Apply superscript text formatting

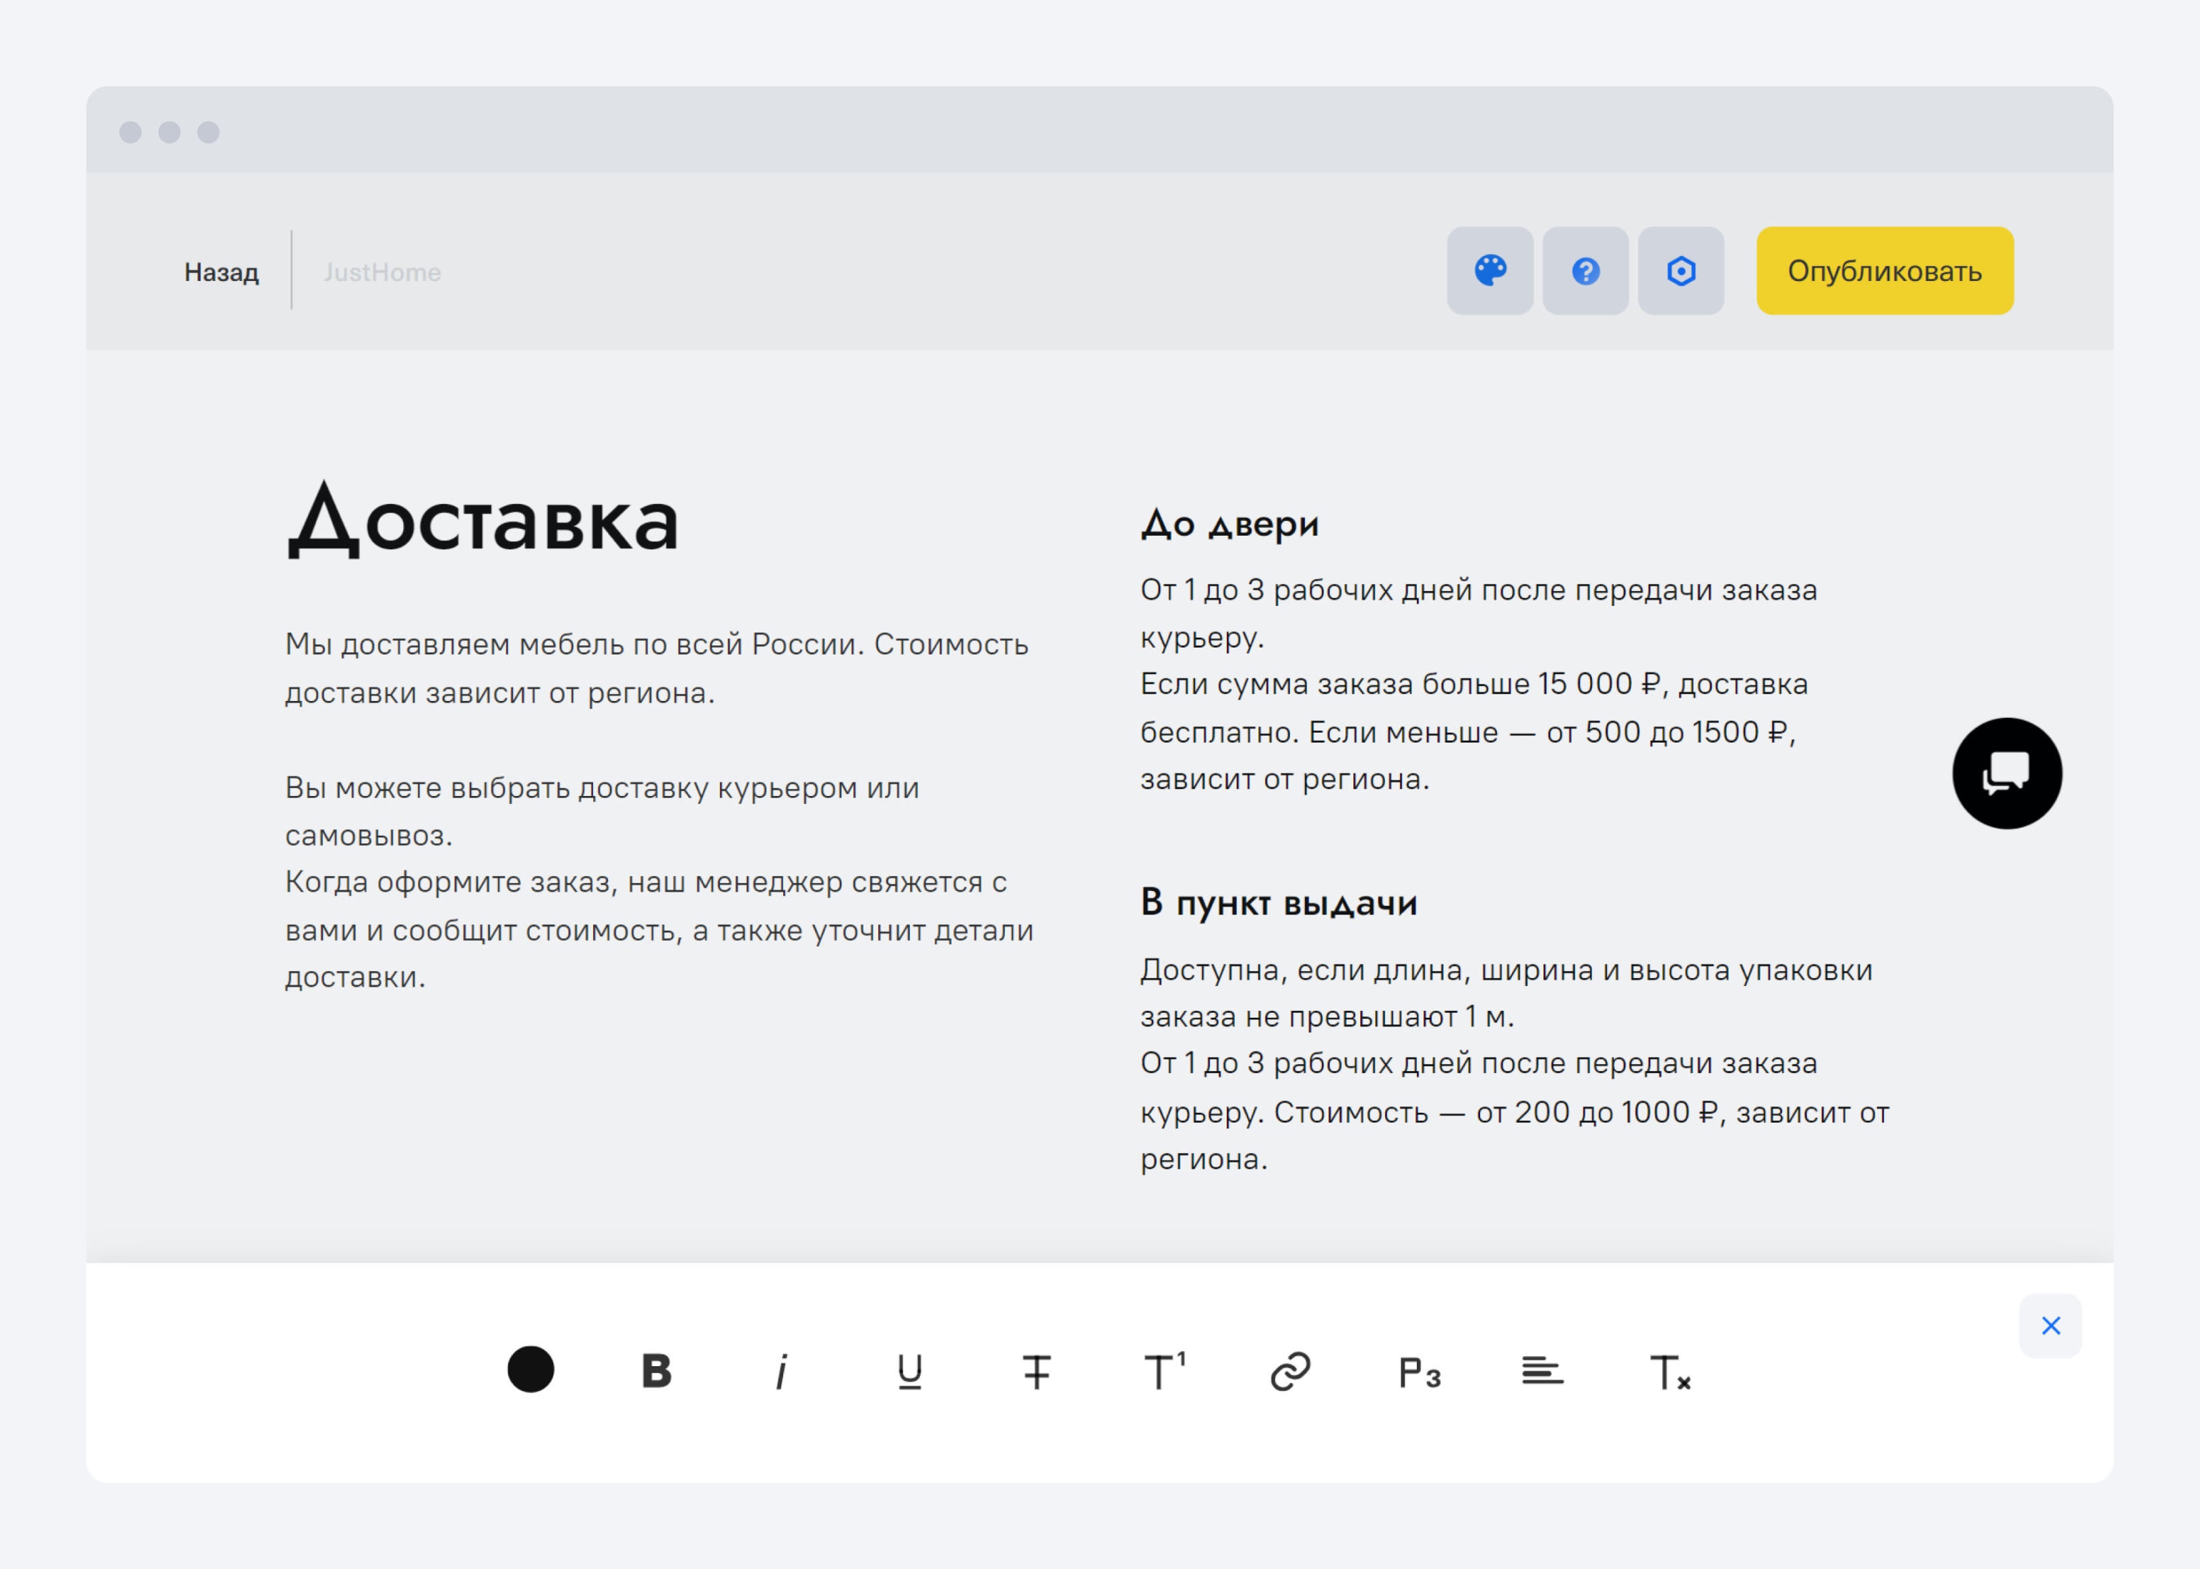(1164, 1370)
